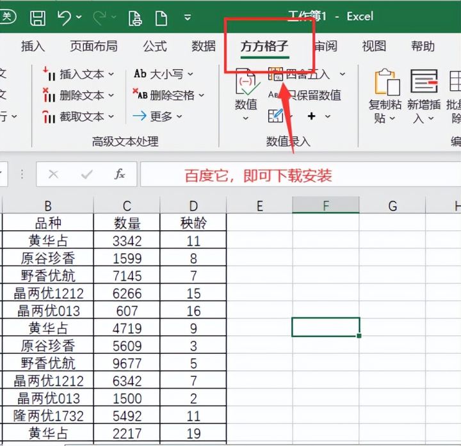461x446 pixels.
Task: Open the 视图 ribbon tab
Action: click(x=374, y=46)
